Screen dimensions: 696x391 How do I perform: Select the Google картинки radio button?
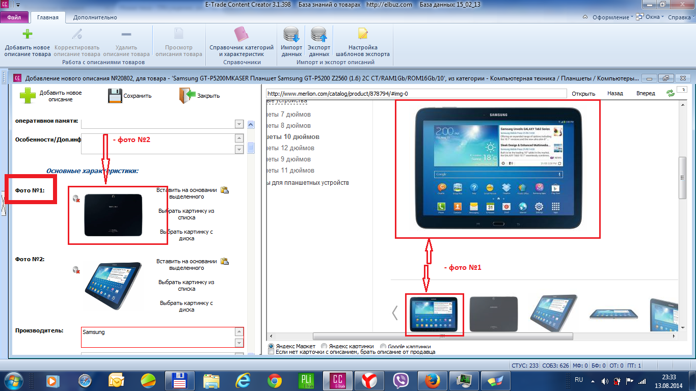coord(383,346)
